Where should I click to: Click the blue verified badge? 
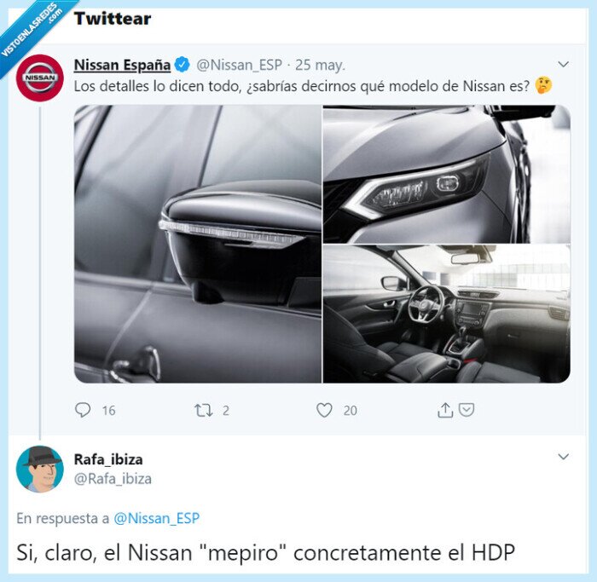point(183,65)
